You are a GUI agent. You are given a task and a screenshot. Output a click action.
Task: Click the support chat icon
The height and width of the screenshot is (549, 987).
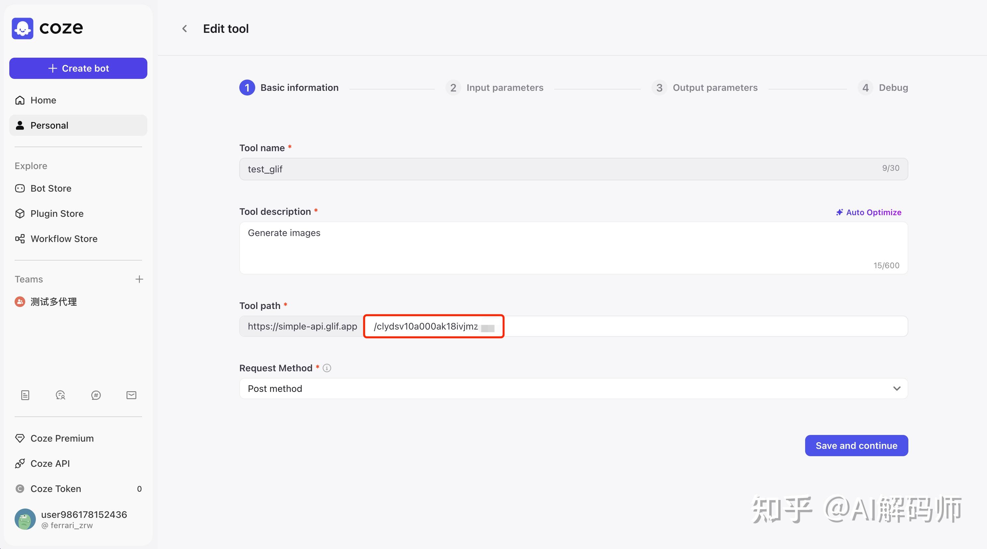pyautogui.click(x=60, y=395)
